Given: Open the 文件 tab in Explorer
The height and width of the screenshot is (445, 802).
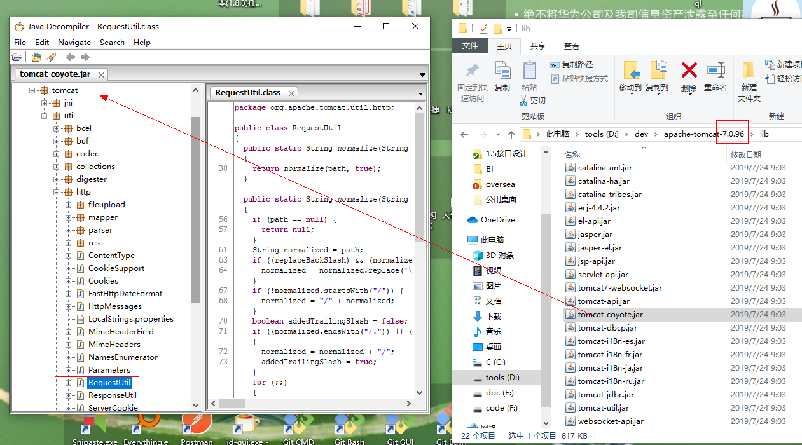Looking at the screenshot, I should pos(470,46).
